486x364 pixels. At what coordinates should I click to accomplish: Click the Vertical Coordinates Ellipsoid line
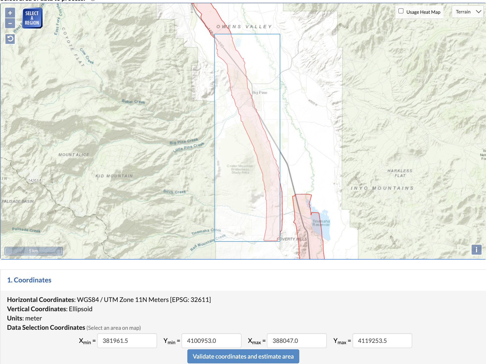click(50, 309)
